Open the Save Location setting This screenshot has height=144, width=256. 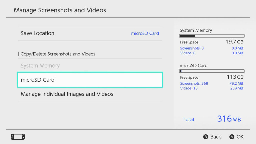(90, 33)
